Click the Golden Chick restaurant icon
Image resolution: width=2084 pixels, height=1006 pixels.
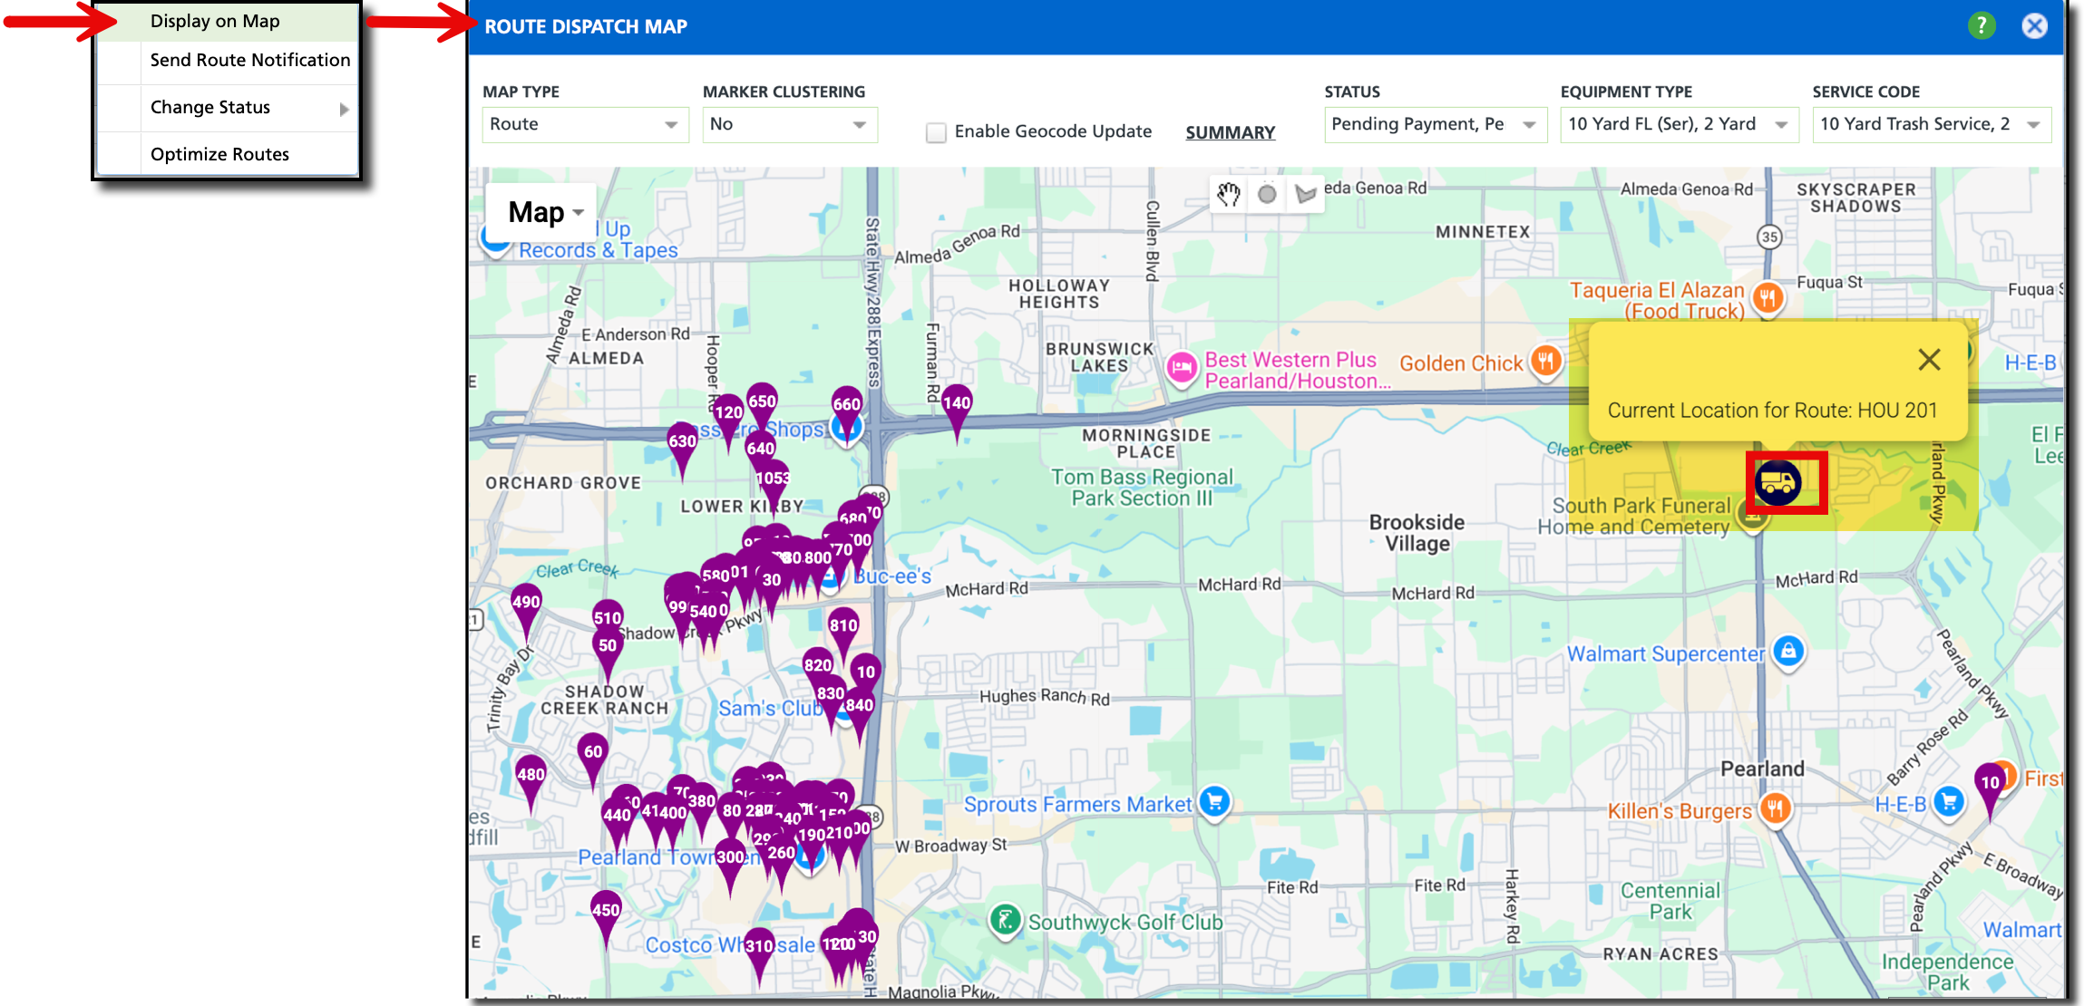tap(1546, 362)
